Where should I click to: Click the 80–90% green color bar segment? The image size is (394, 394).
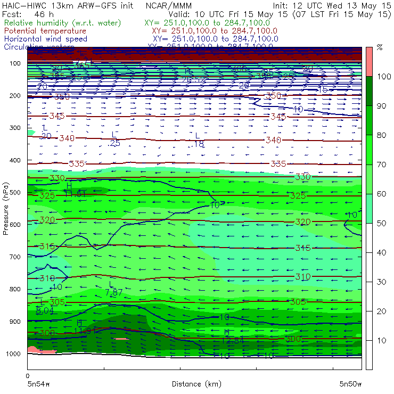click(x=369, y=120)
